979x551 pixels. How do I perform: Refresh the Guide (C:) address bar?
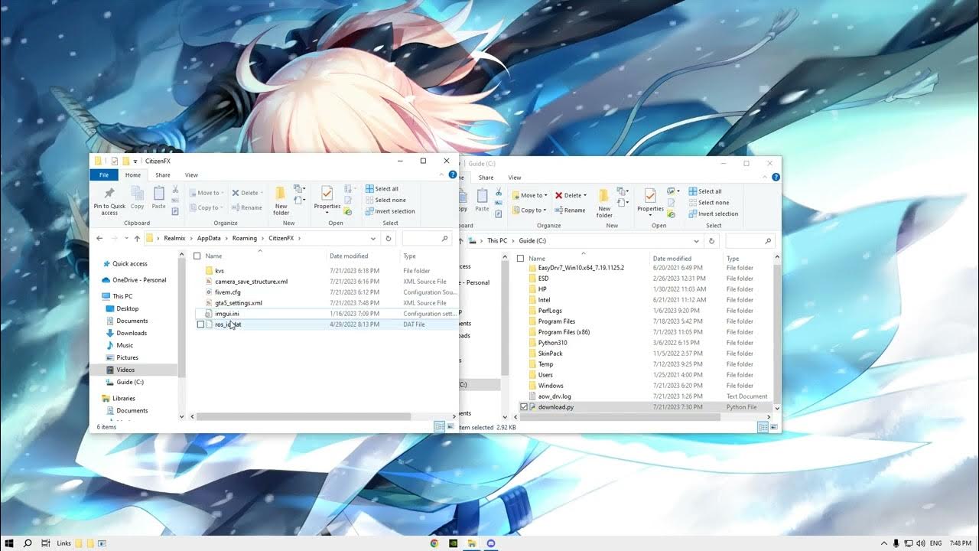click(x=712, y=240)
